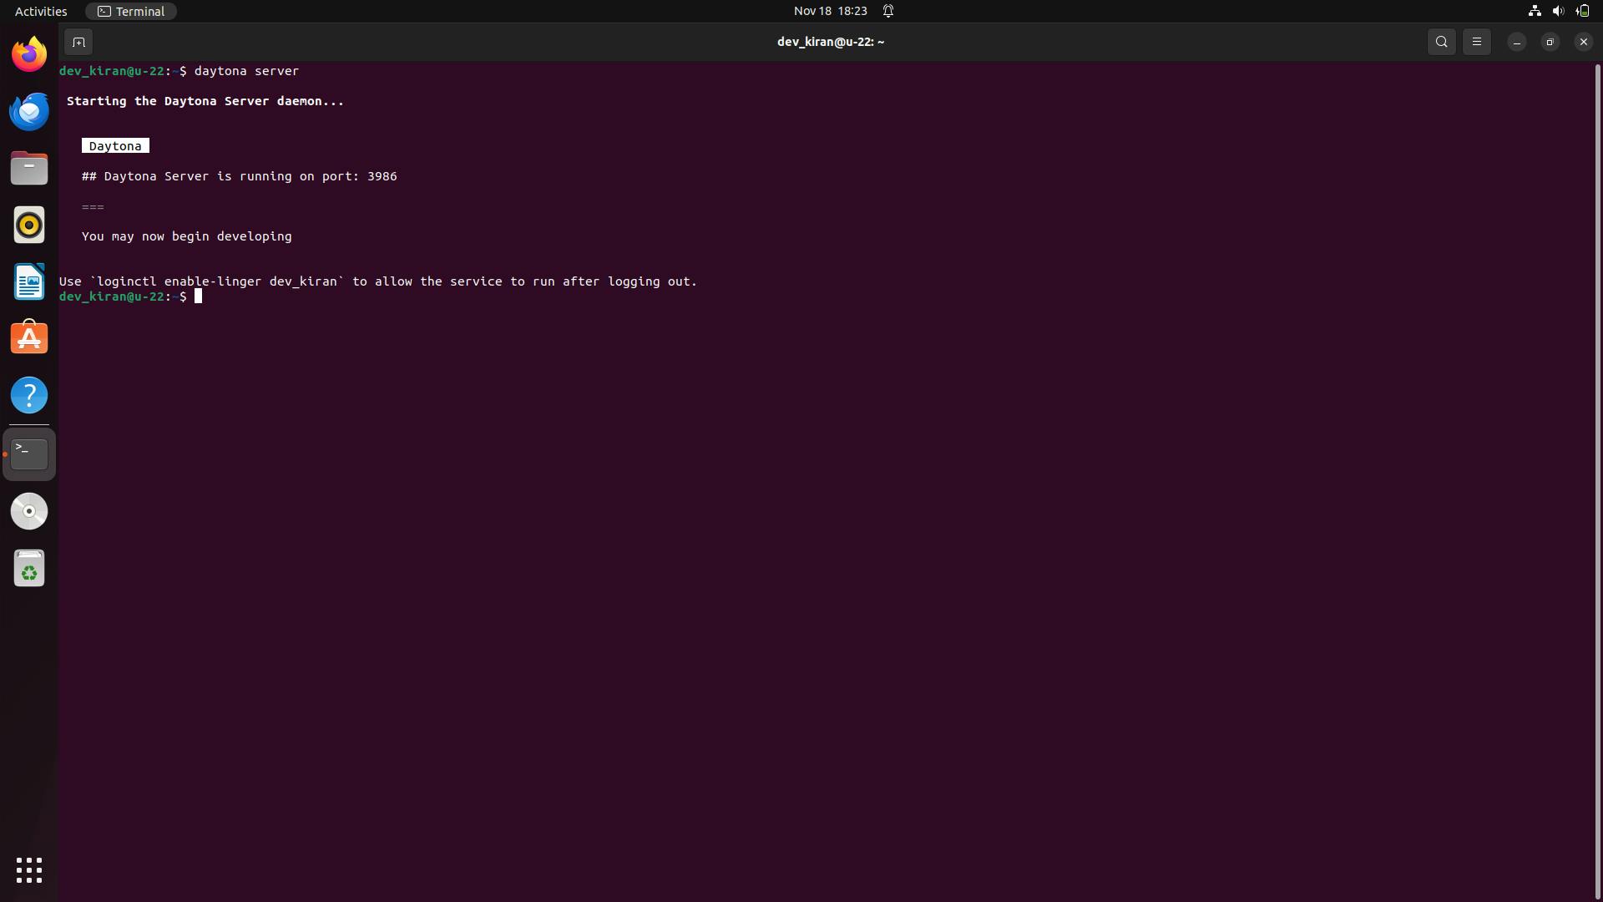
Task: Open the terminal hamburger menu
Action: [x=1476, y=42]
